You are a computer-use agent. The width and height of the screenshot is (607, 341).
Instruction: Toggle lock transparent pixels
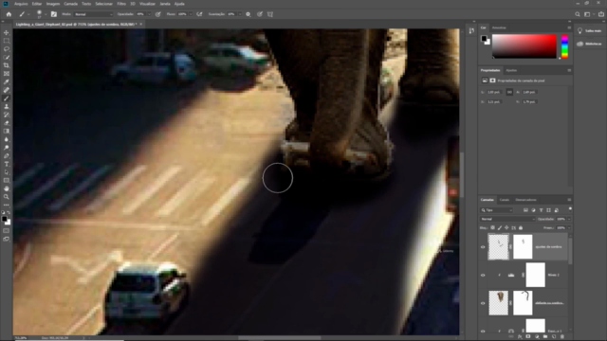(x=492, y=228)
